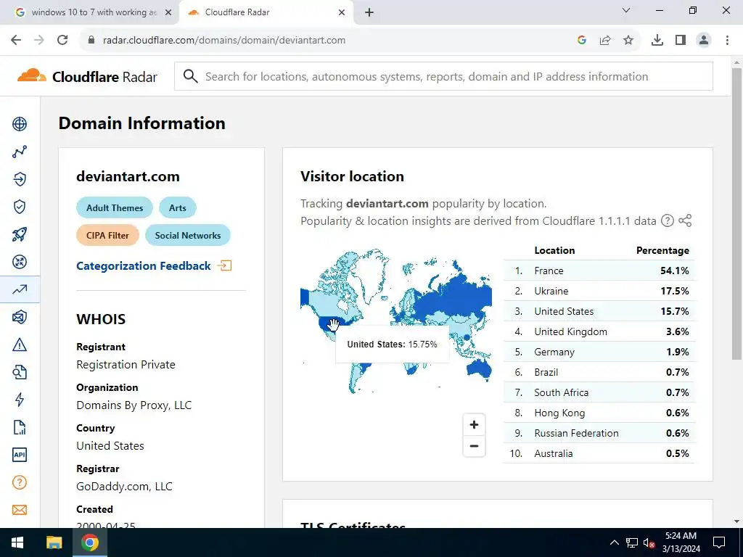The height and width of the screenshot is (557, 743).
Task: Select the Ukraine row in location table
Action: pyautogui.click(x=599, y=291)
